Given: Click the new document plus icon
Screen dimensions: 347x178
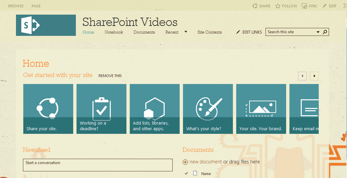Looking at the screenshot, I should pyautogui.click(x=185, y=162).
